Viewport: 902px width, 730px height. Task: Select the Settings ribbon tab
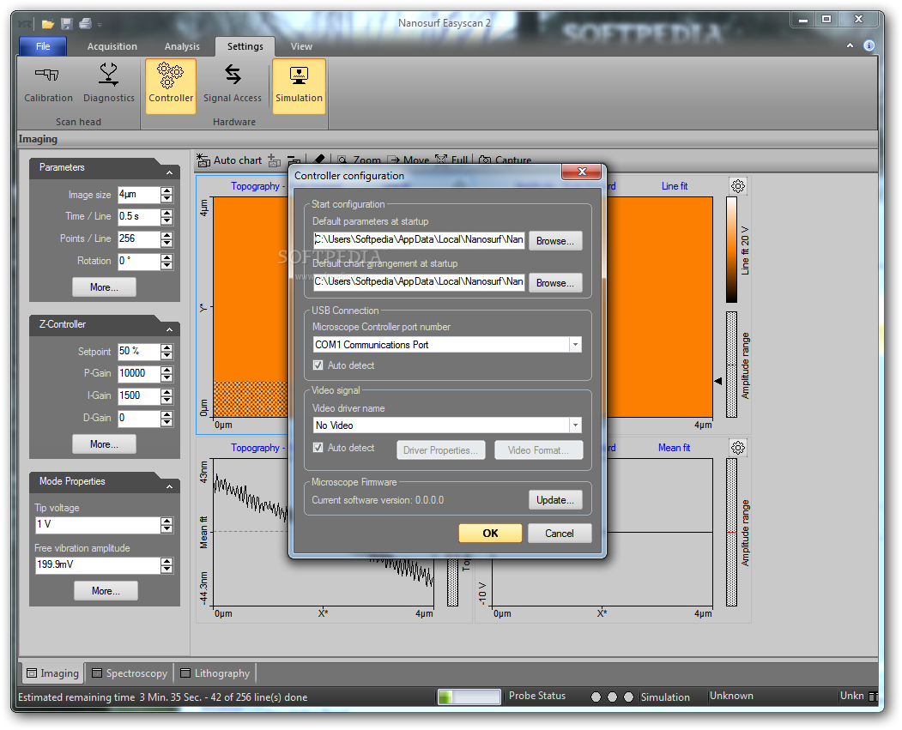(245, 46)
